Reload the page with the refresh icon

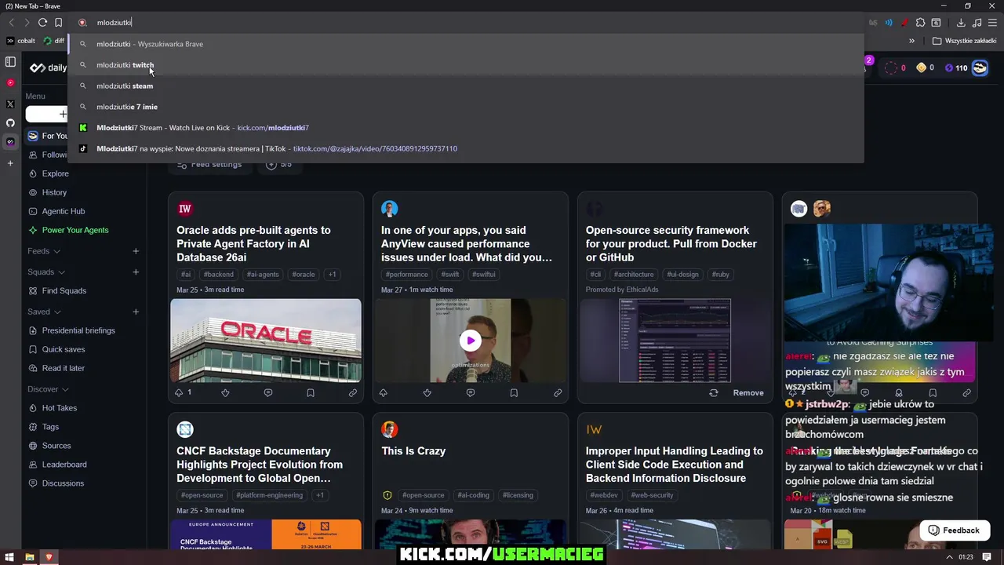coord(42,23)
